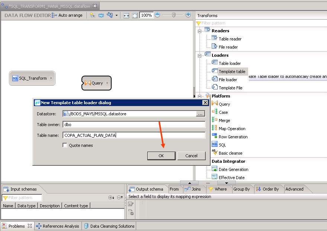Uncheck the Quote names checkbox

[x=65, y=145]
